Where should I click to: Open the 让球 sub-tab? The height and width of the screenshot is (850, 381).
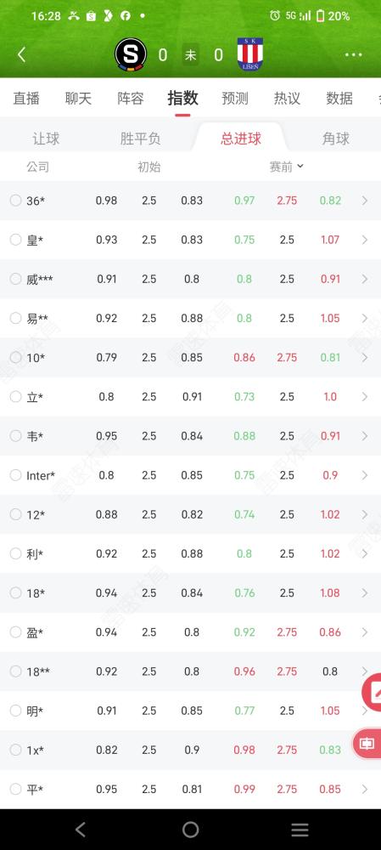pos(46,139)
